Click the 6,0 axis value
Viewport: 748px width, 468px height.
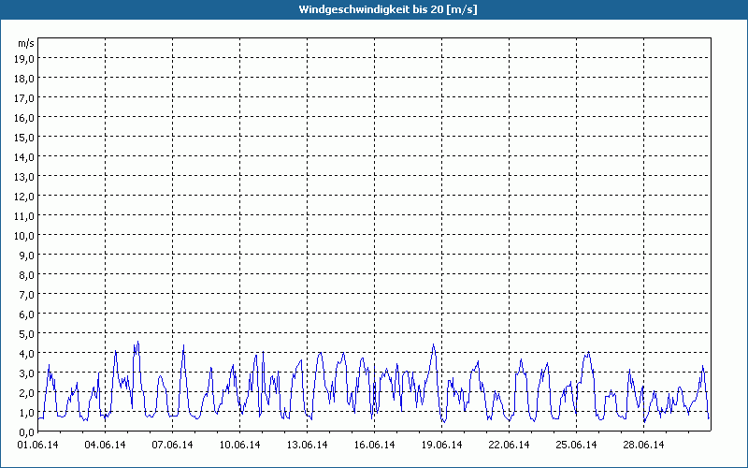pyautogui.click(x=26, y=314)
